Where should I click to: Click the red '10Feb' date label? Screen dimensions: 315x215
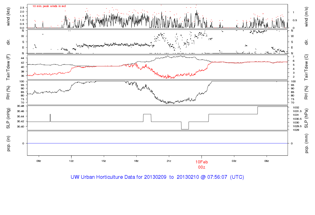pyautogui.click(x=202, y=162)
